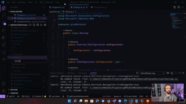
Task: Toggle output auto-scroll lock
Action: click(x=172, y=73)
